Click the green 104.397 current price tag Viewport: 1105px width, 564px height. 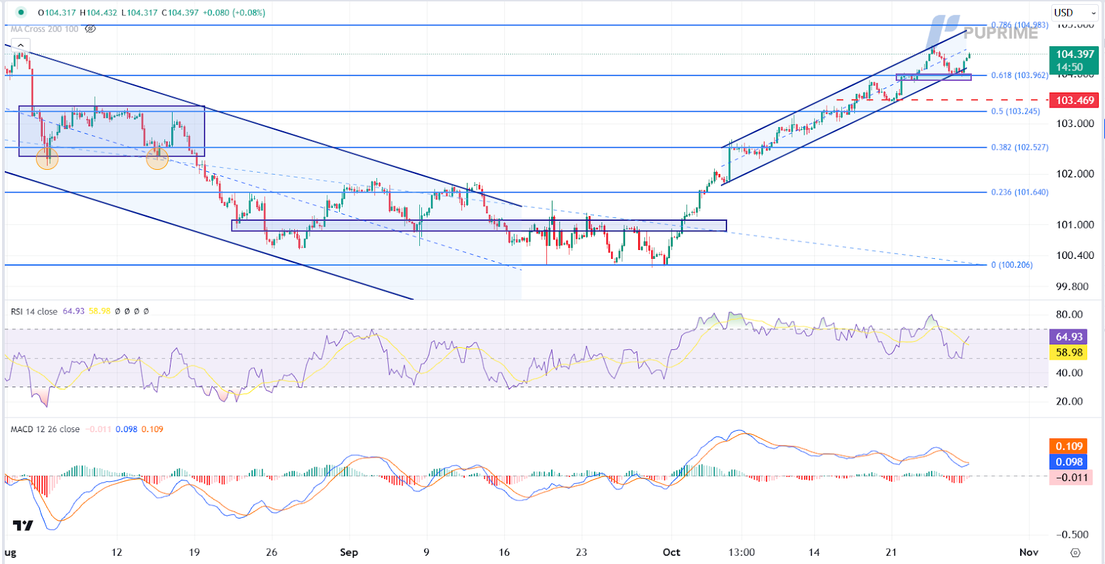[x=1074, y=60]
